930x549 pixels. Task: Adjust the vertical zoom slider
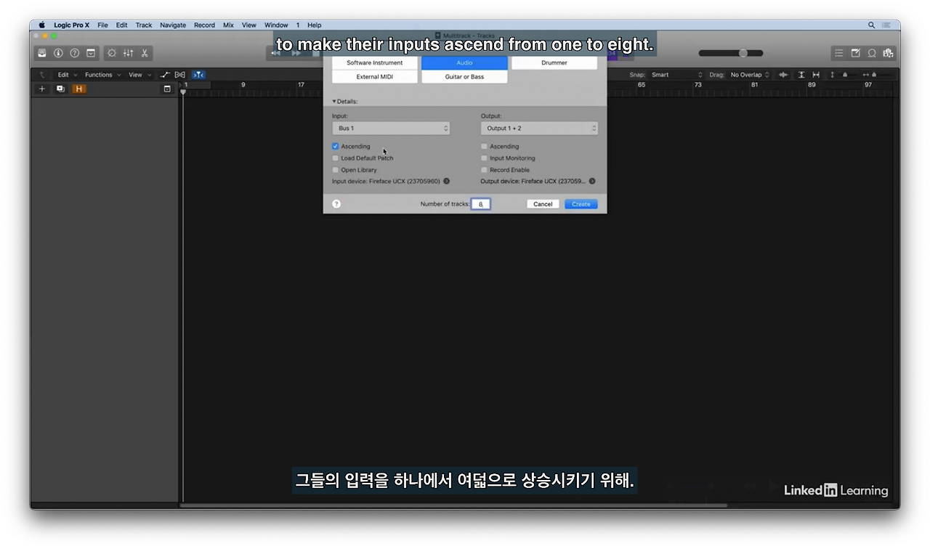845,75
